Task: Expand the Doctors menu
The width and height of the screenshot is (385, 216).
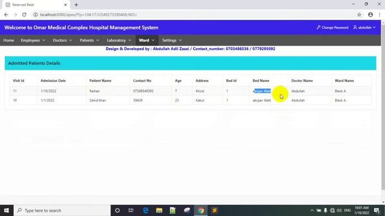Action: point(63,40)
